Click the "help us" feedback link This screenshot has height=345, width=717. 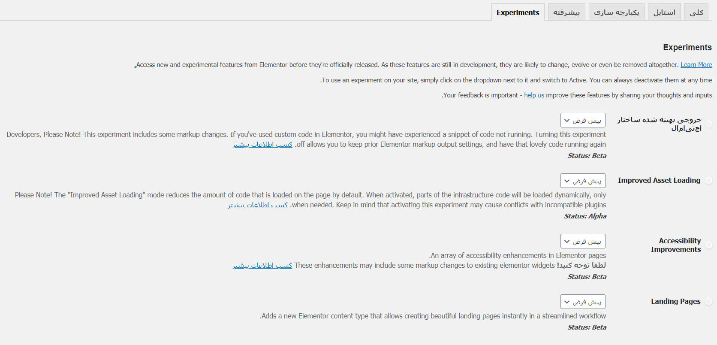534,95
